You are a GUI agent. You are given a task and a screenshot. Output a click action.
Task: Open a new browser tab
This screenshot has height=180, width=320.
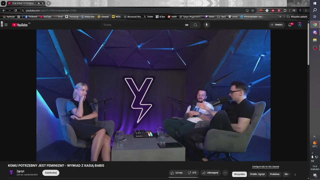point(48,3)
